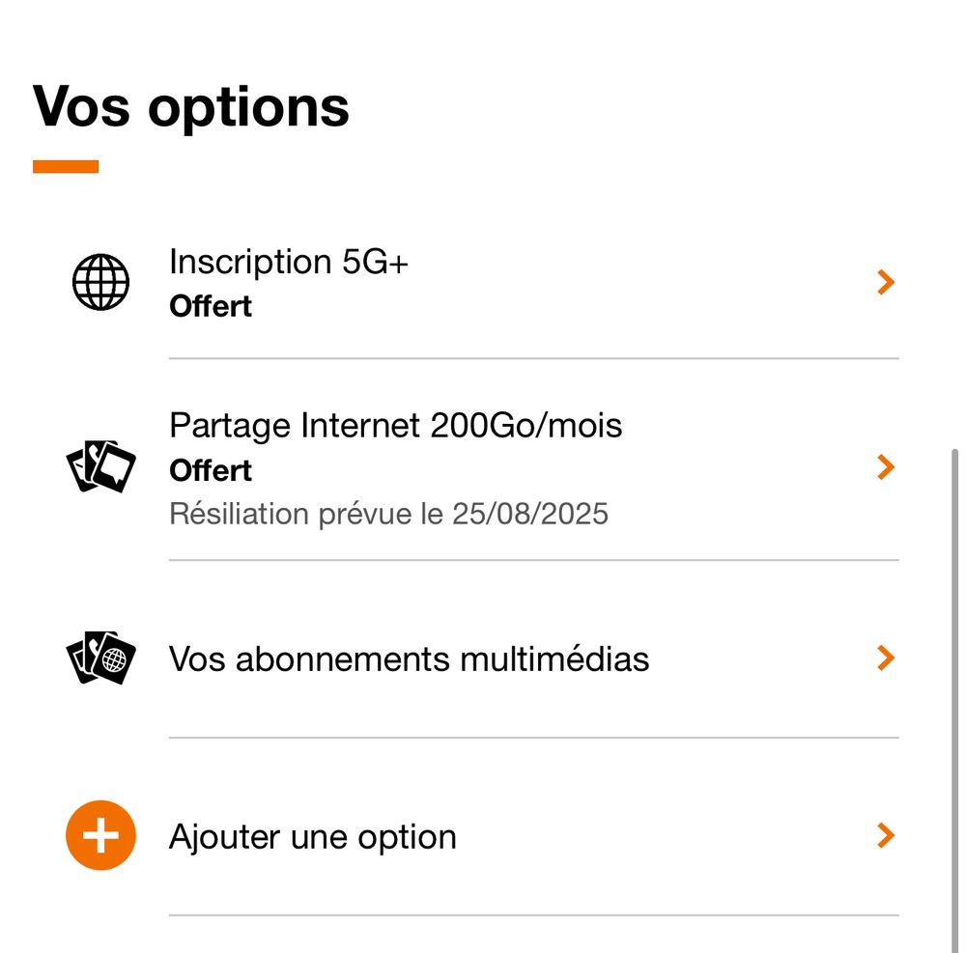Click the divider line below Ajouter une option
Screen dimensions: 965x953
(533, 915)
